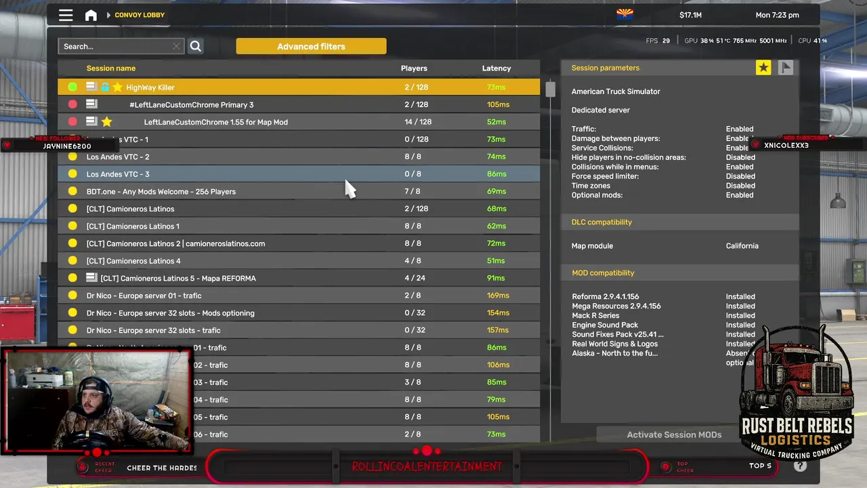The width and height of the screenshot is (867, 488).
Task: Click CONVOY LOBBY breadcrumb
Action: click(x=140, y=15)
